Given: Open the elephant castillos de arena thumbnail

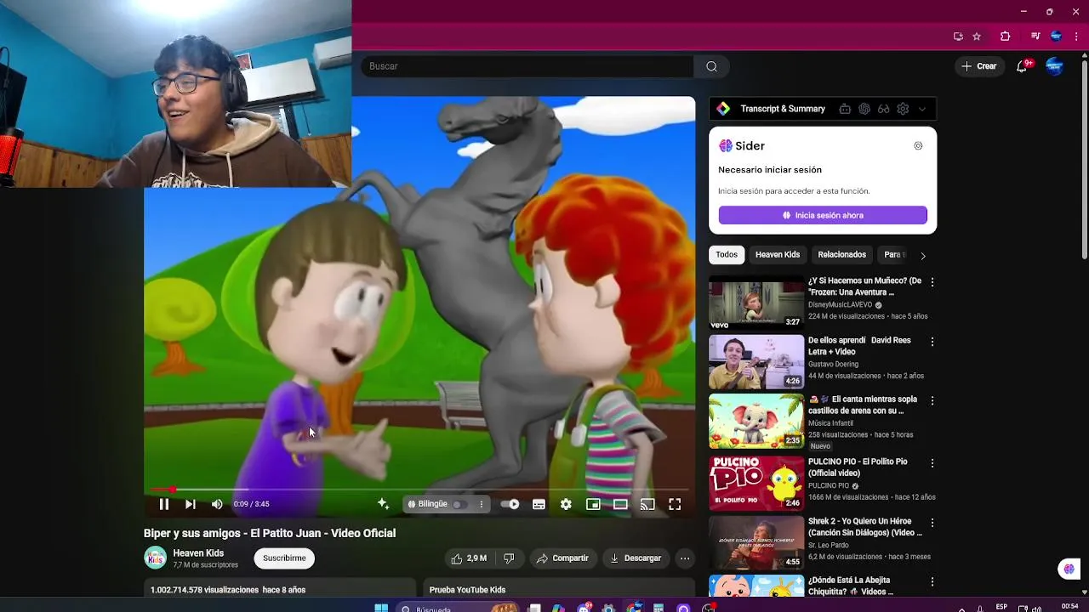Looking at the screenshot, I should click(x=756, y=421).
